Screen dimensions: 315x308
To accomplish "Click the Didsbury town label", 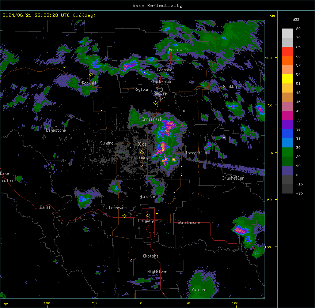I will tap(140, 158).
